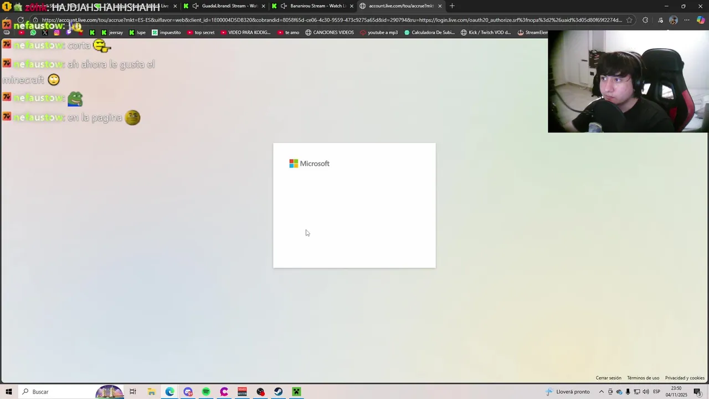Click the WhatsApp bookmark icon
This screenshot has width=709, height=399.
tap(33, 33)
